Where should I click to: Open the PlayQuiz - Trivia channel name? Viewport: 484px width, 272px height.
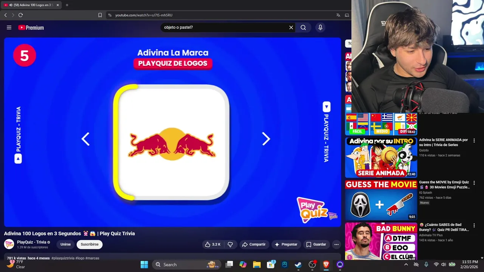click(x=31, y=242)
